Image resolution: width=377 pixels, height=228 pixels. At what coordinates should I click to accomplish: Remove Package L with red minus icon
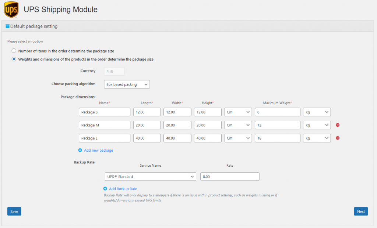tap(338, 138)
